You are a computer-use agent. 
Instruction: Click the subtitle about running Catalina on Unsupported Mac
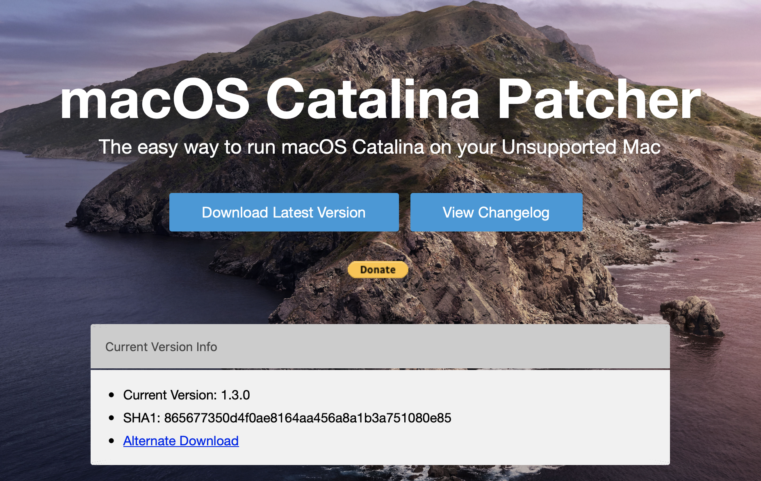[x=380, y=147]
